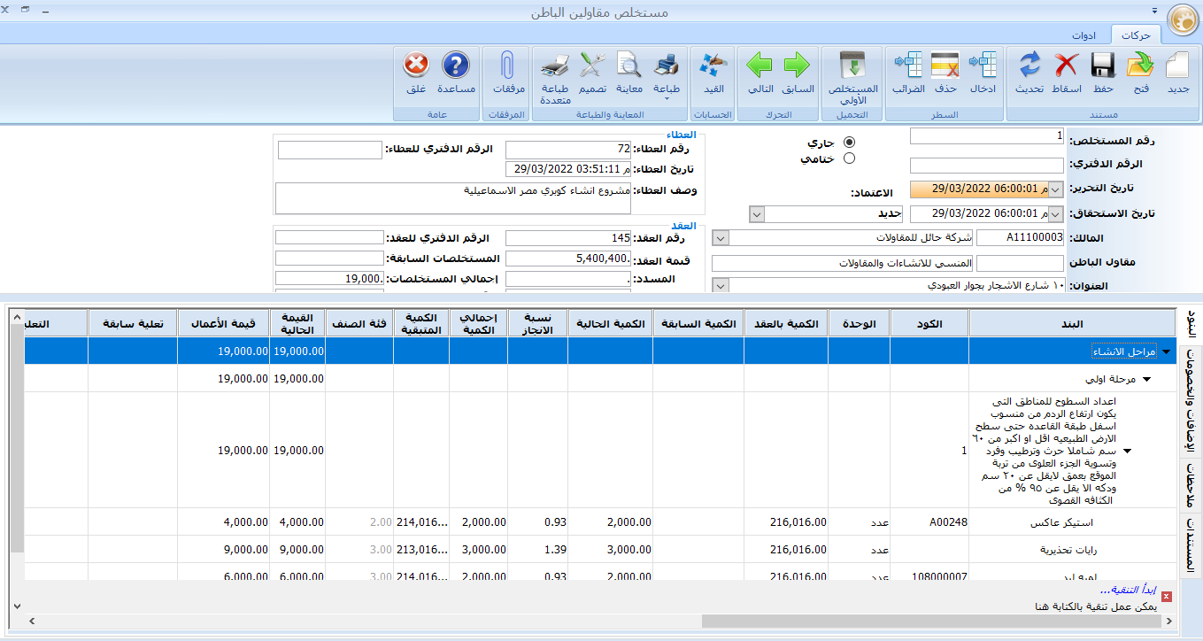The image size is (1203, 641).
Task: Click the A00248 code cell
Action: (x=929, y=522)
